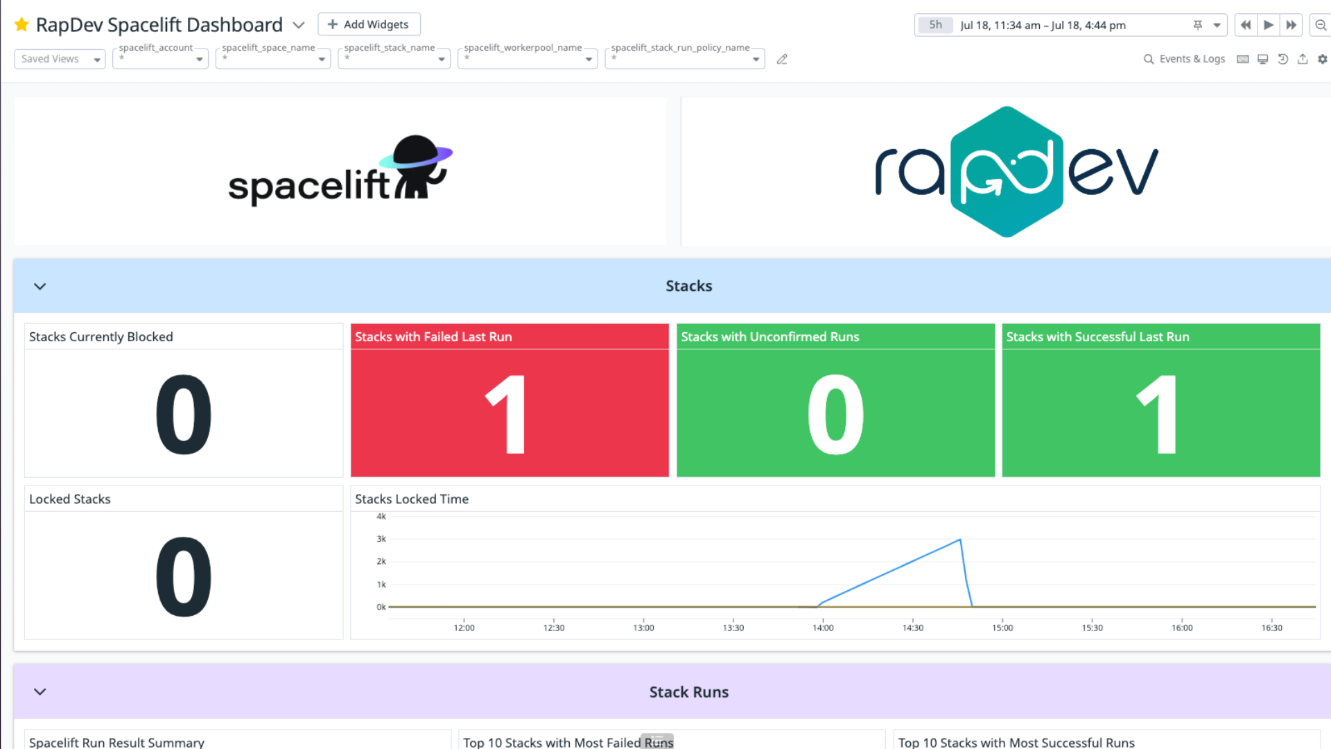Screen dimensions: 1331x749
Task: Click the Unconfirmed Runs value 0
Action: [x=836, y=415]
